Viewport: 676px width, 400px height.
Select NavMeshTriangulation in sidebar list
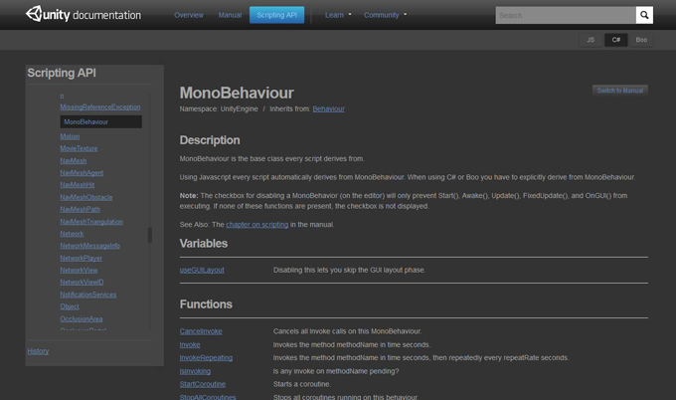tap(91, 222)
